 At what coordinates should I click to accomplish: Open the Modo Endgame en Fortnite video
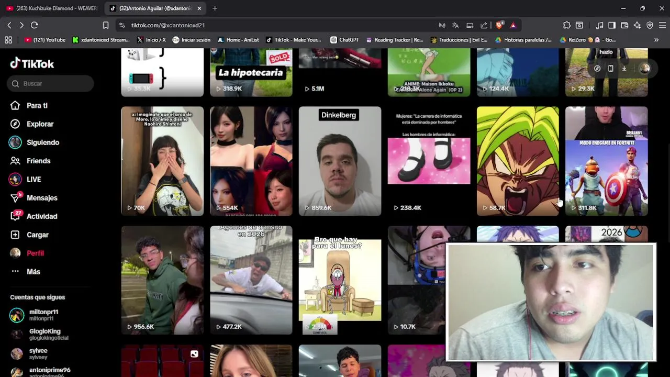coord(607,161)
